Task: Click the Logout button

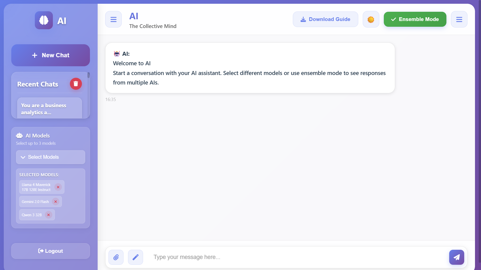Action: coord(51,251)
